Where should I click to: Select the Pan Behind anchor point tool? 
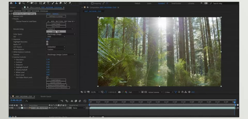pyautogui.click(x=36, y=3)
